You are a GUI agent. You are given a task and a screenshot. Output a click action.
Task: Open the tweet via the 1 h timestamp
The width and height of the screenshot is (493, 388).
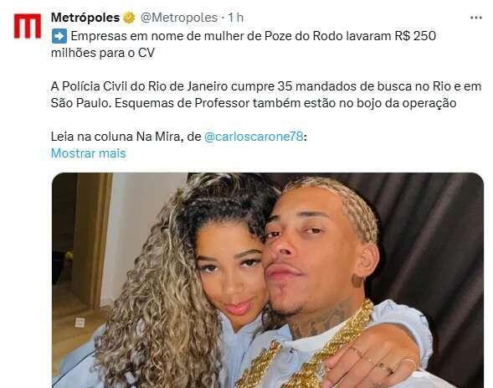click(x=236, y=18)
